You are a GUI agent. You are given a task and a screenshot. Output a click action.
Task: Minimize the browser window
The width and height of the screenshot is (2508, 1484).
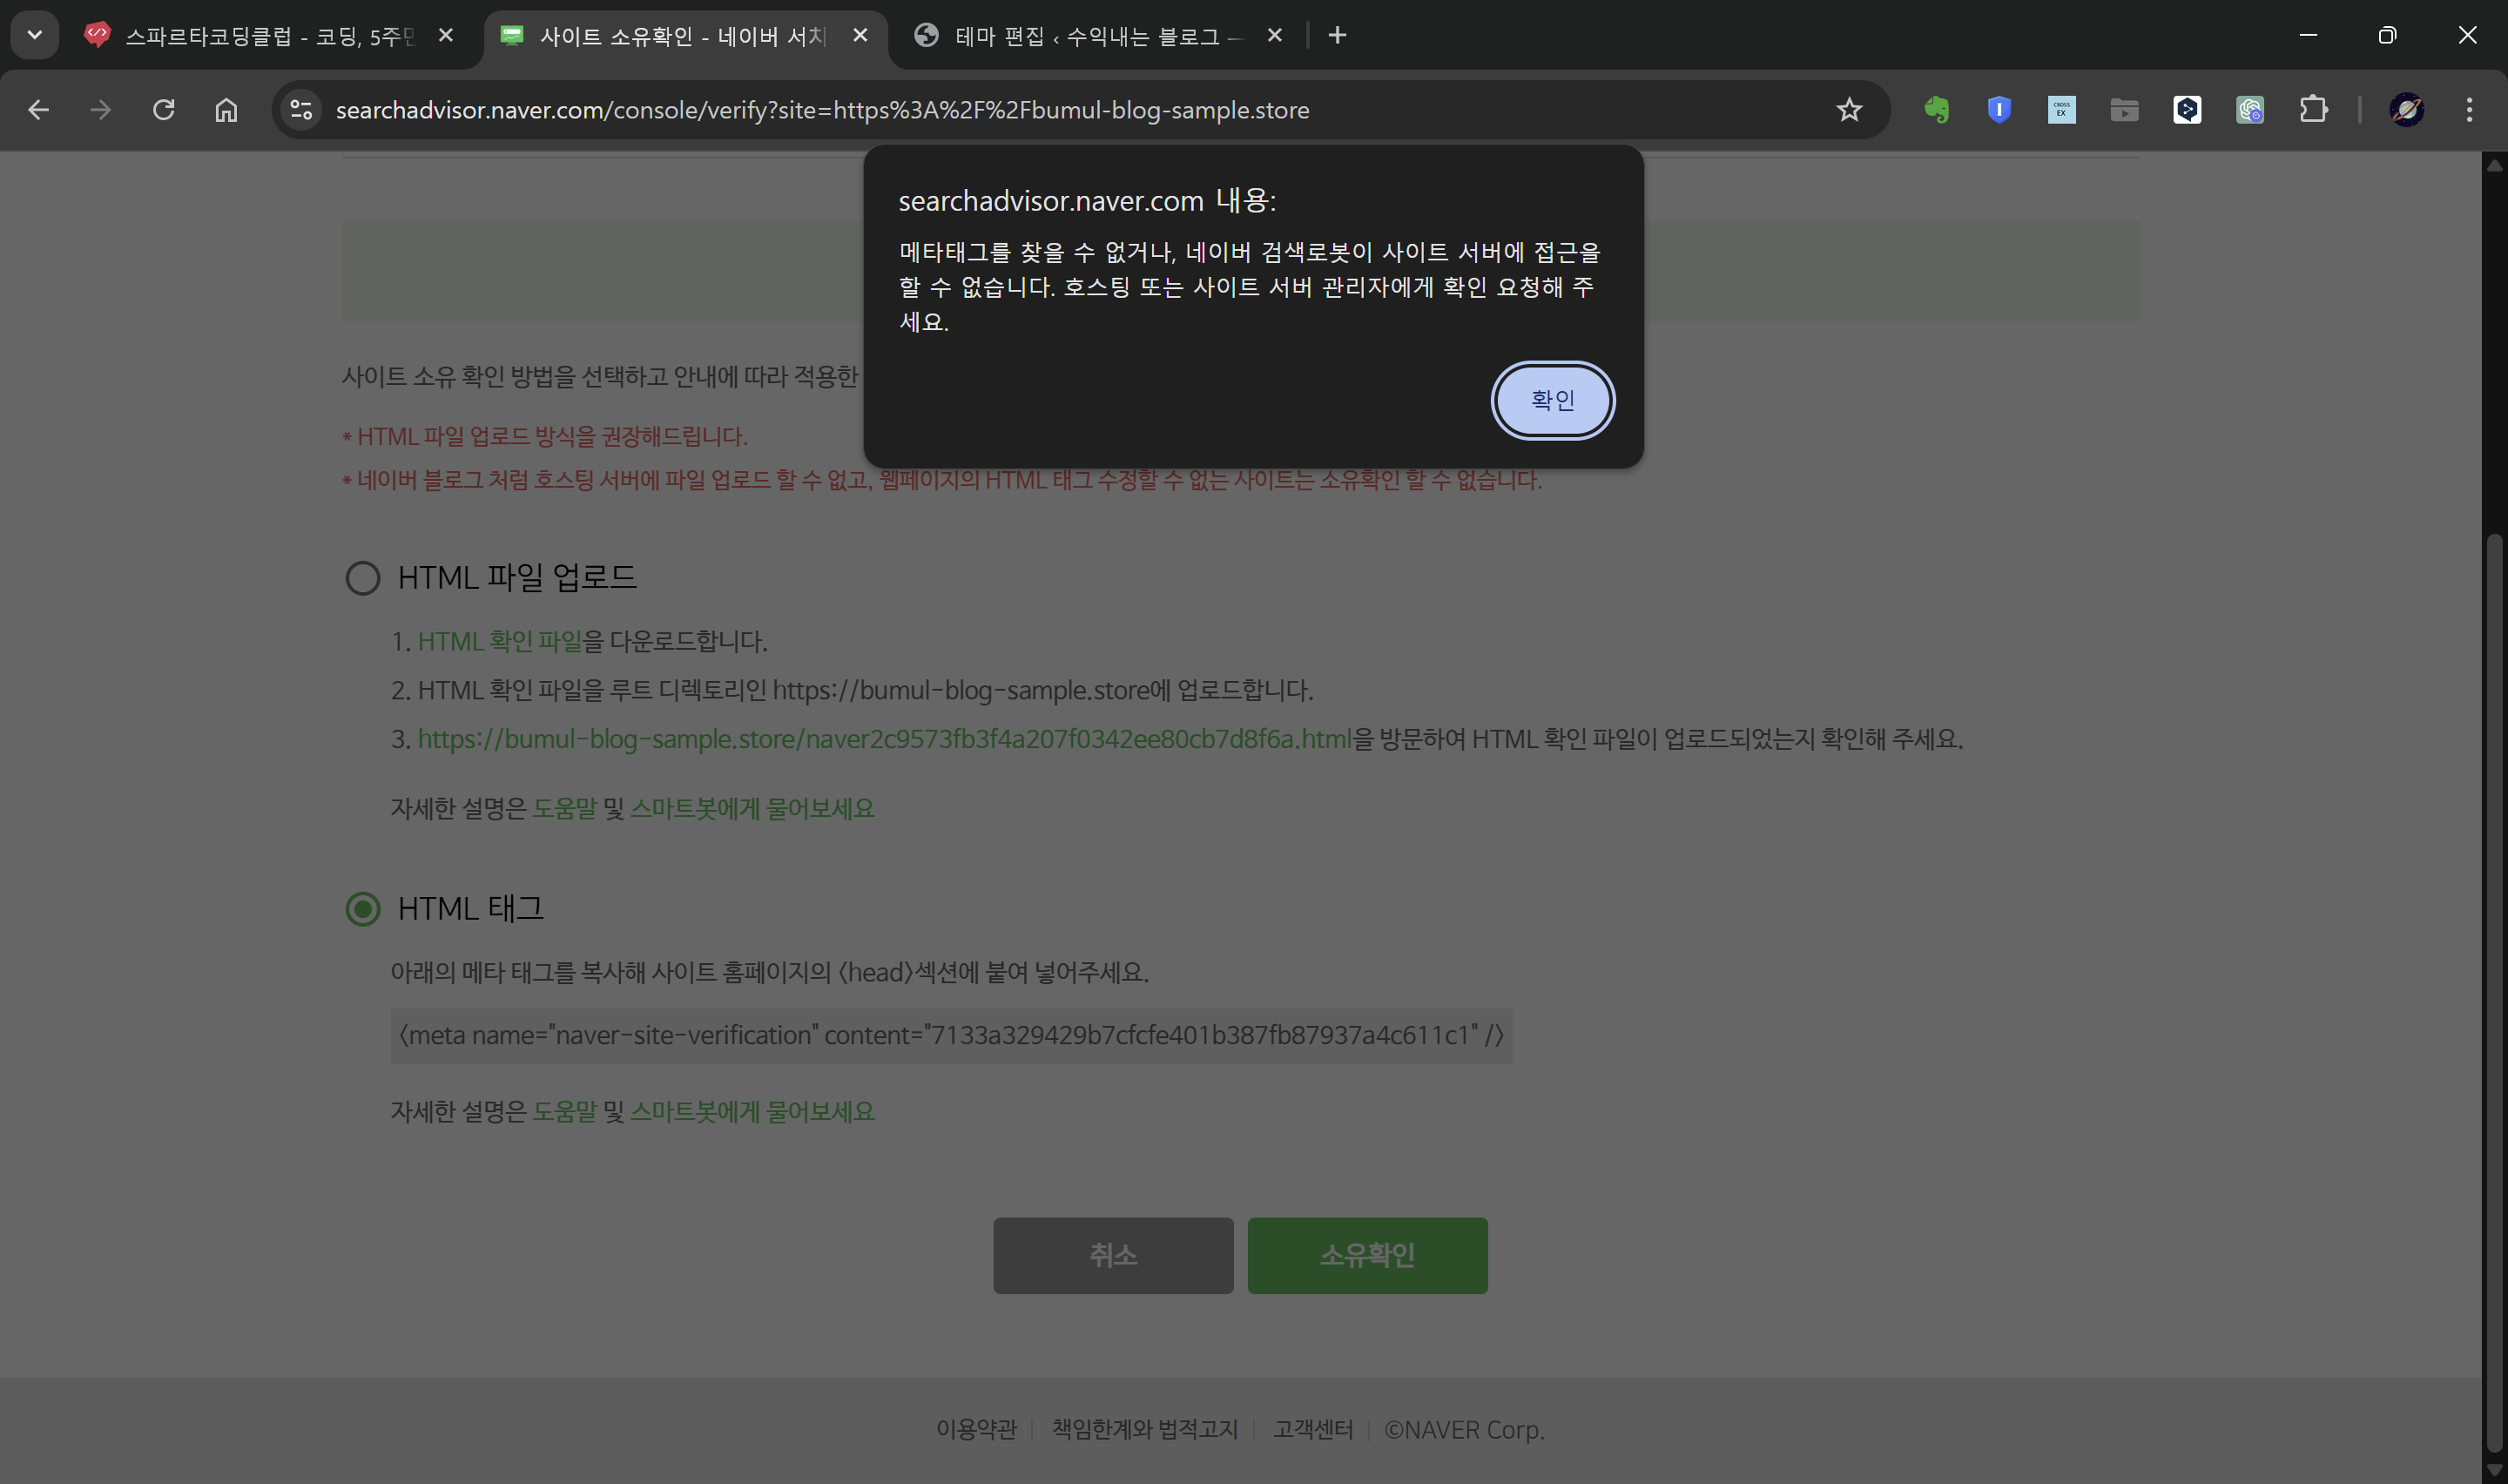click(x=2308, y=35)
